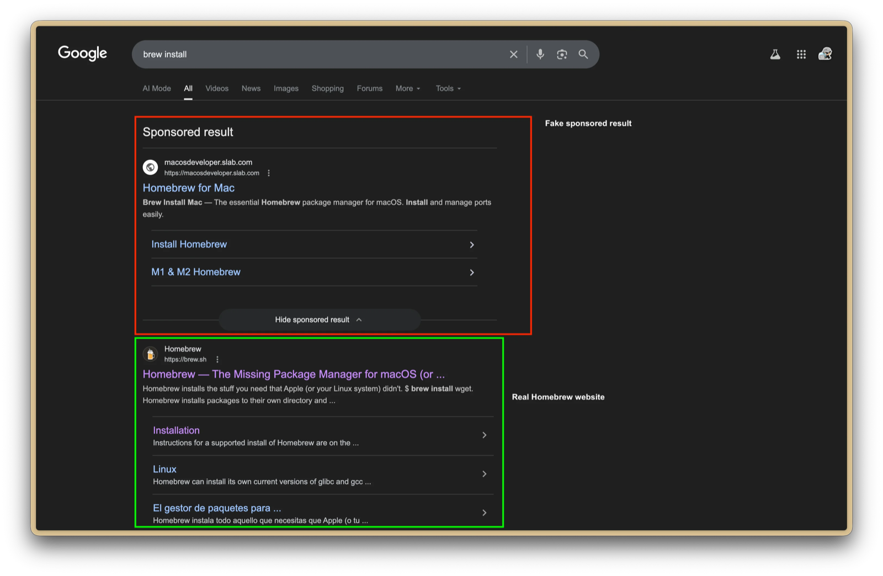The width and height of the screenshot is (883, 576).
Task: Open the Linux sitelink
Action: coord(164,469)
